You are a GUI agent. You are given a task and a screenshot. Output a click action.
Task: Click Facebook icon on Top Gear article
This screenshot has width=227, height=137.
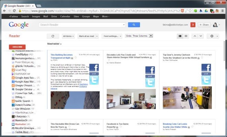click(206, 67)
